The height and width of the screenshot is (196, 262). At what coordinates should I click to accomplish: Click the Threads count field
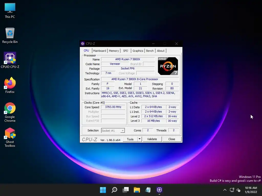click(x=174, y=130)
